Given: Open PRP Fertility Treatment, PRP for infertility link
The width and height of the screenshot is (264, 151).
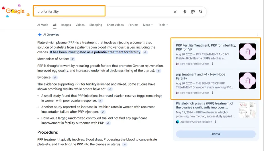Looking at the screenshot, I should (206, 47).
